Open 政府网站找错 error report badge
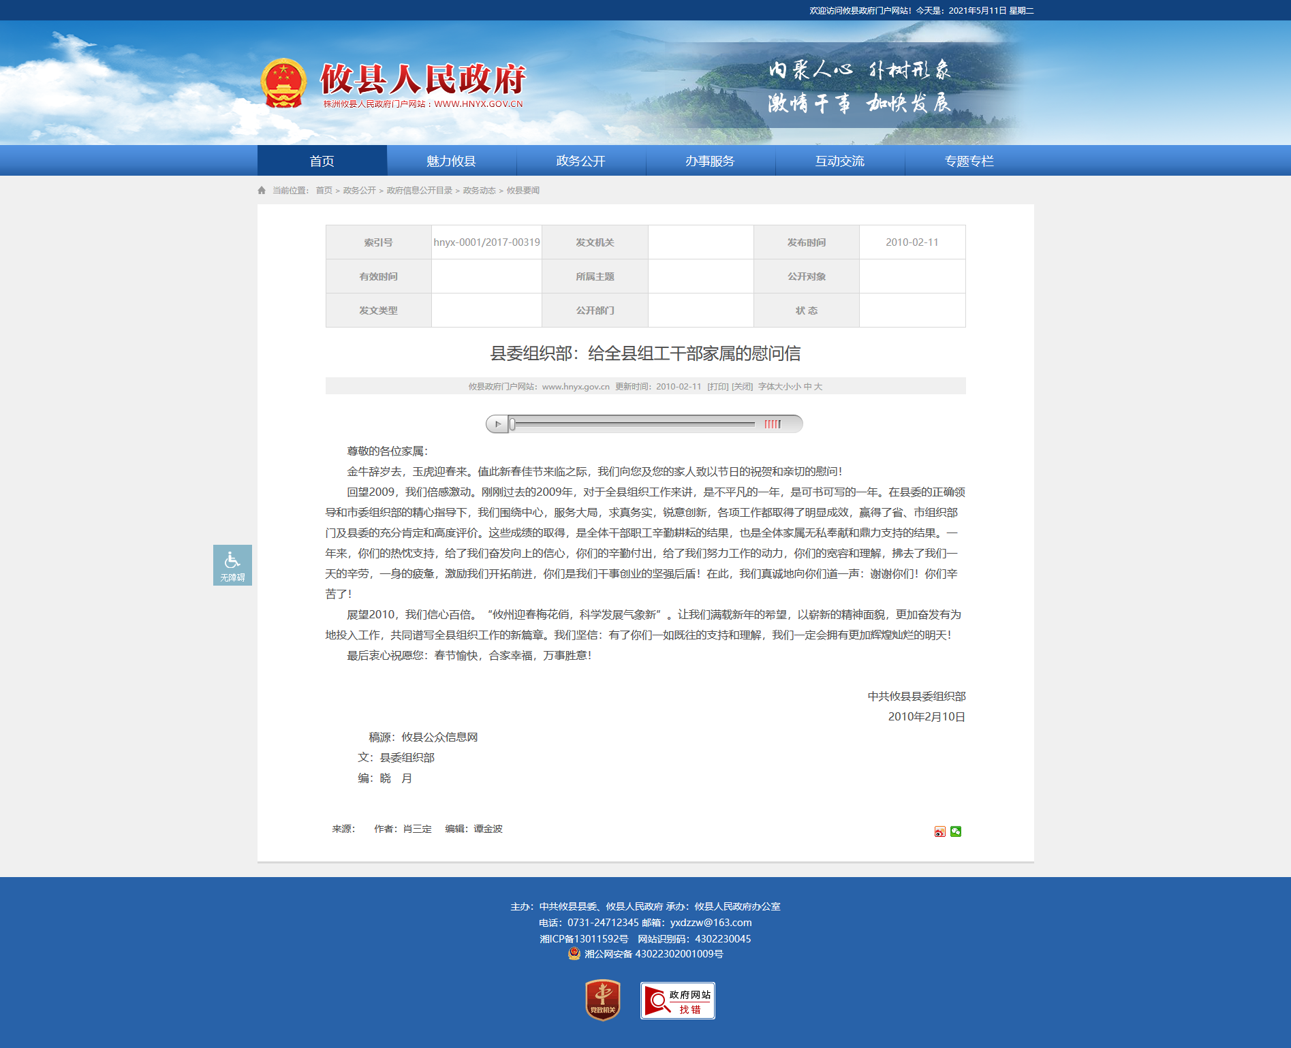Viewport: 1291px width, 1048px height. [x=677, y=1000]
